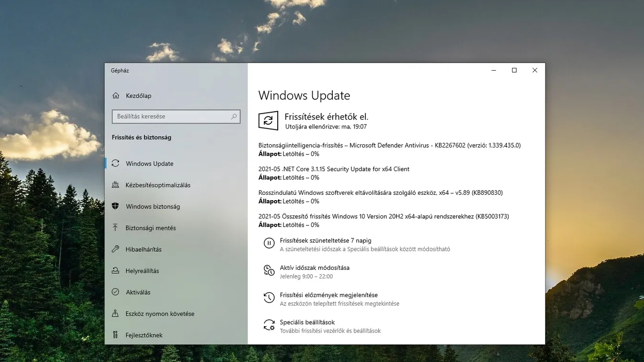Click 'Utoljára ellenőrizve: ma, 19:07' text

pyautogui.click(x=326, y=127)
